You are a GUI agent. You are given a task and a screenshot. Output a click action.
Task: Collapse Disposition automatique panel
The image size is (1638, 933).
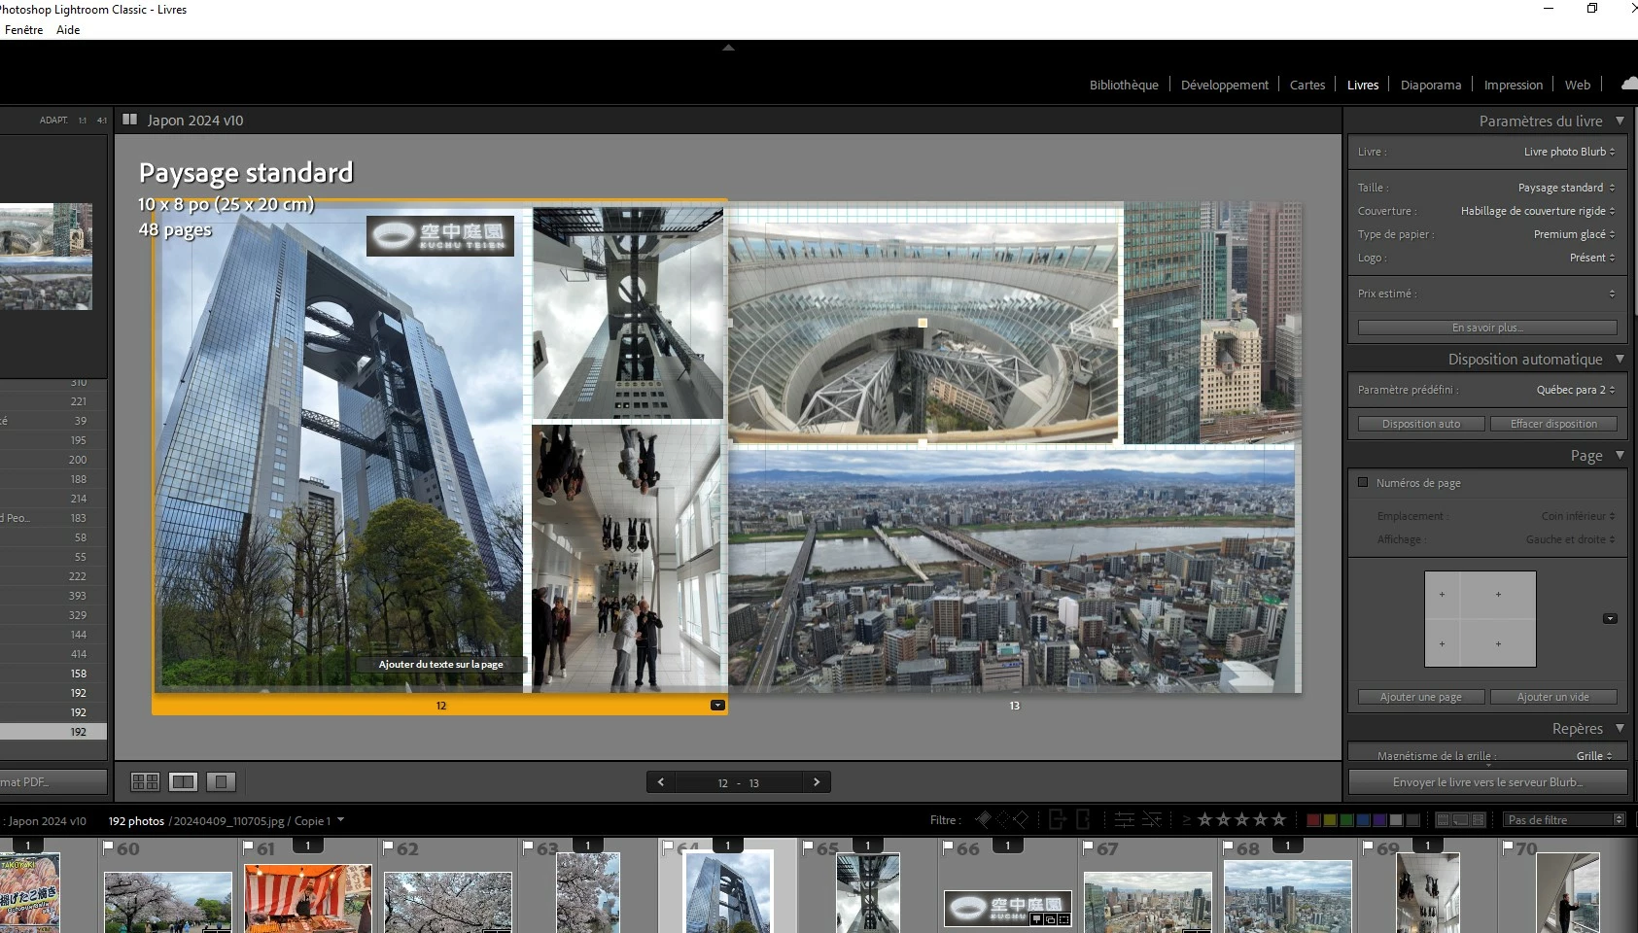1620,359
